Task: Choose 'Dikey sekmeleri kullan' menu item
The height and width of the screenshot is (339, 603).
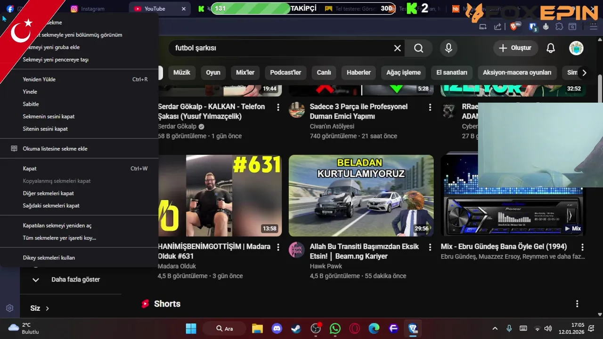Action: click(79, 258)
